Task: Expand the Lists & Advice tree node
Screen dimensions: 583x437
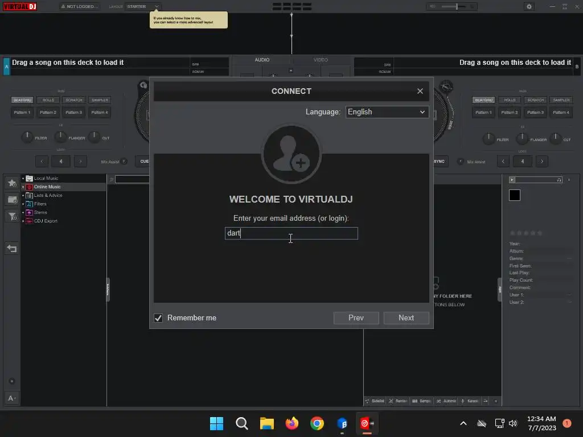Action: pos(23,196)
